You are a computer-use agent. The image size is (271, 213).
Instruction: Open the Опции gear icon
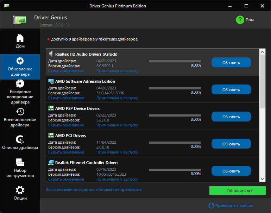[x=20, y=190]
